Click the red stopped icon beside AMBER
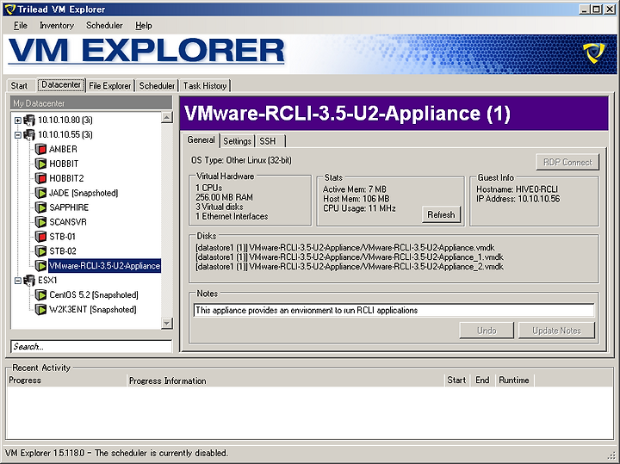620x464 pixels. (40, 149)
